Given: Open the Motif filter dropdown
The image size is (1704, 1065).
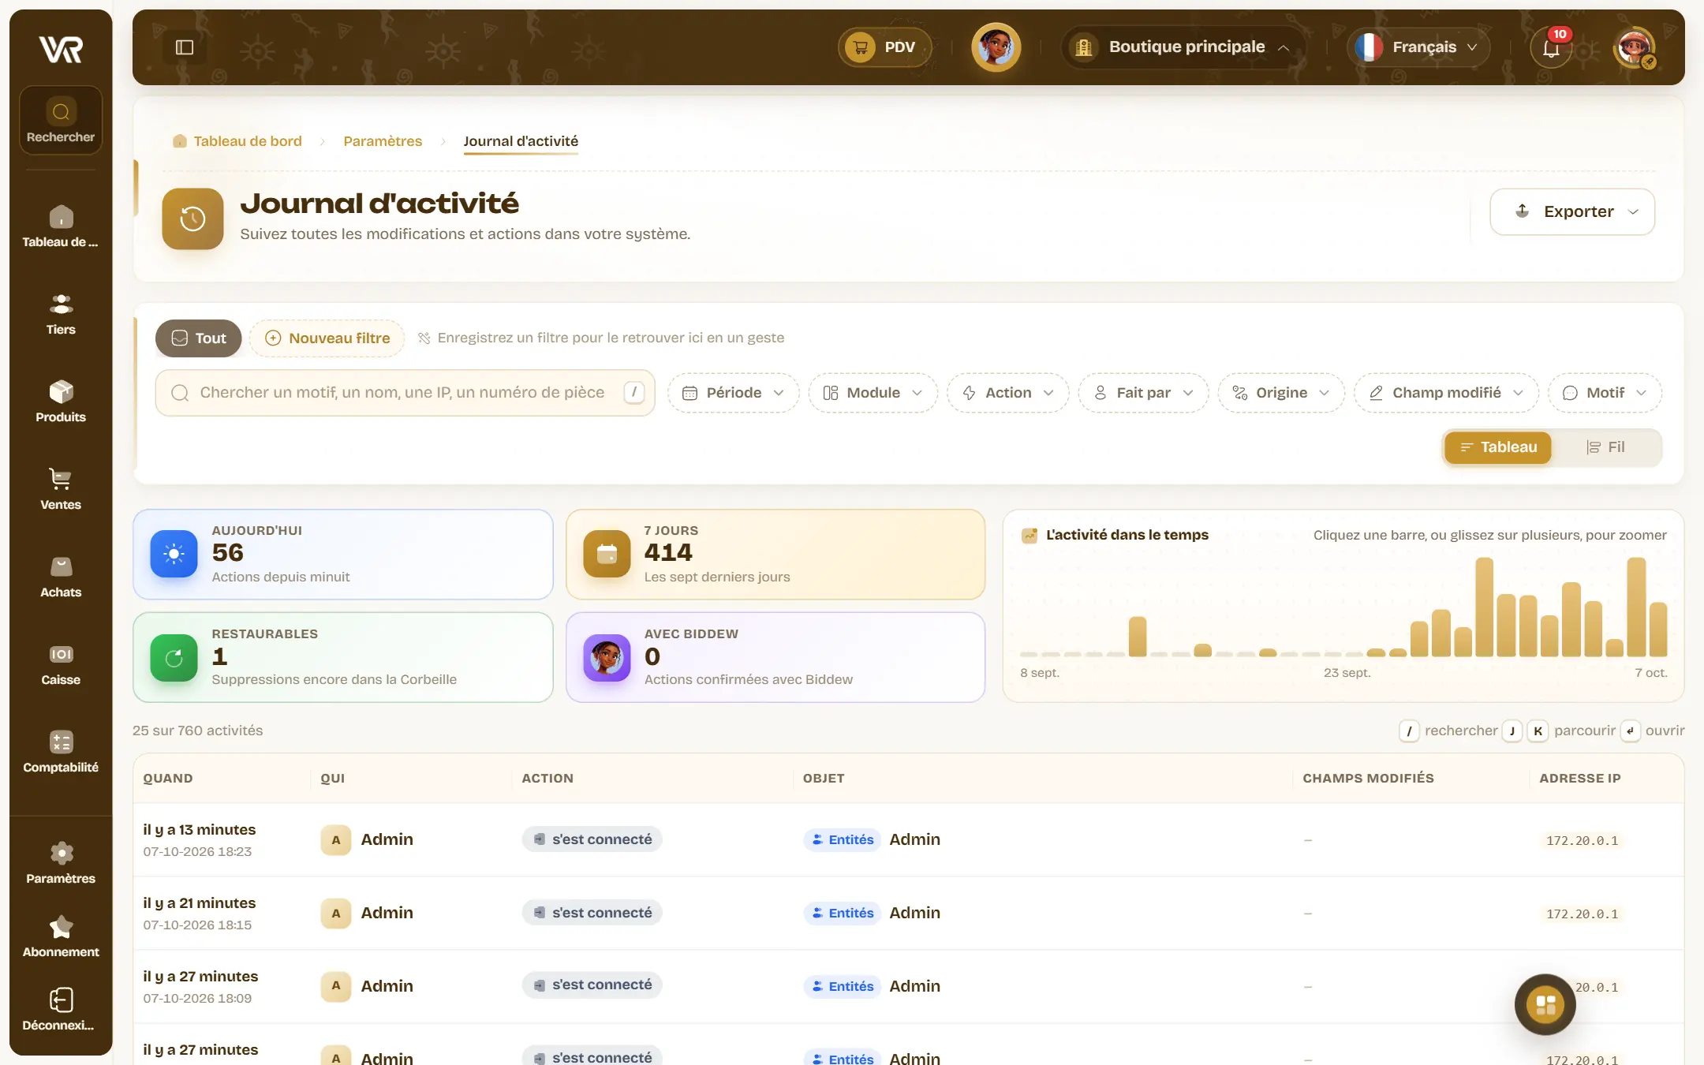Looking at the screenshot, I should (1605, 393).
